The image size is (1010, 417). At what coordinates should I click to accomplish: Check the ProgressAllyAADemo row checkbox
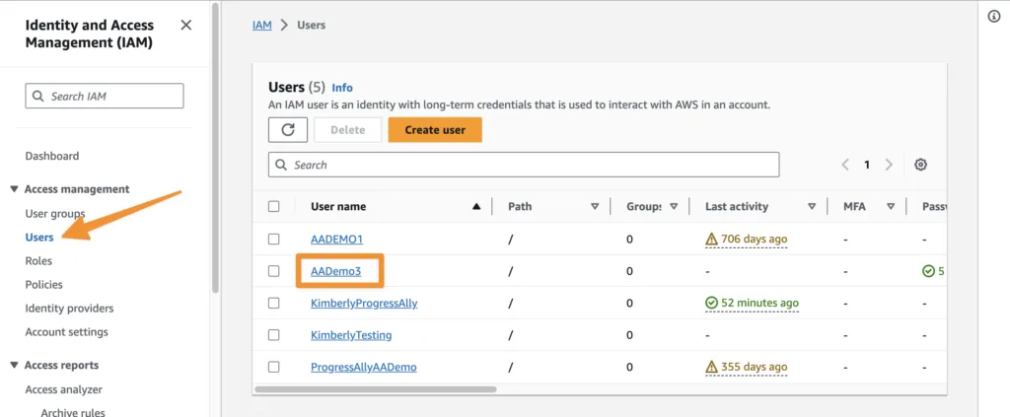pos(274,367)
